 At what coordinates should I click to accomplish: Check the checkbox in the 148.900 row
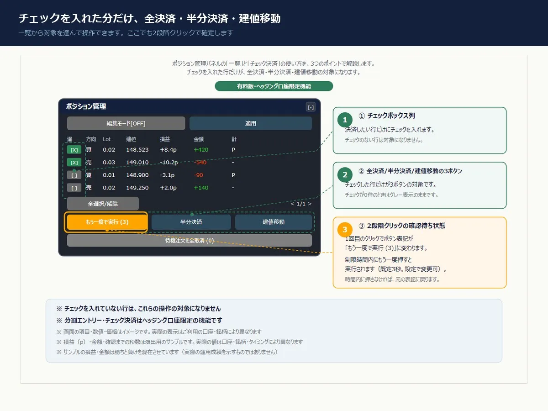74,175
